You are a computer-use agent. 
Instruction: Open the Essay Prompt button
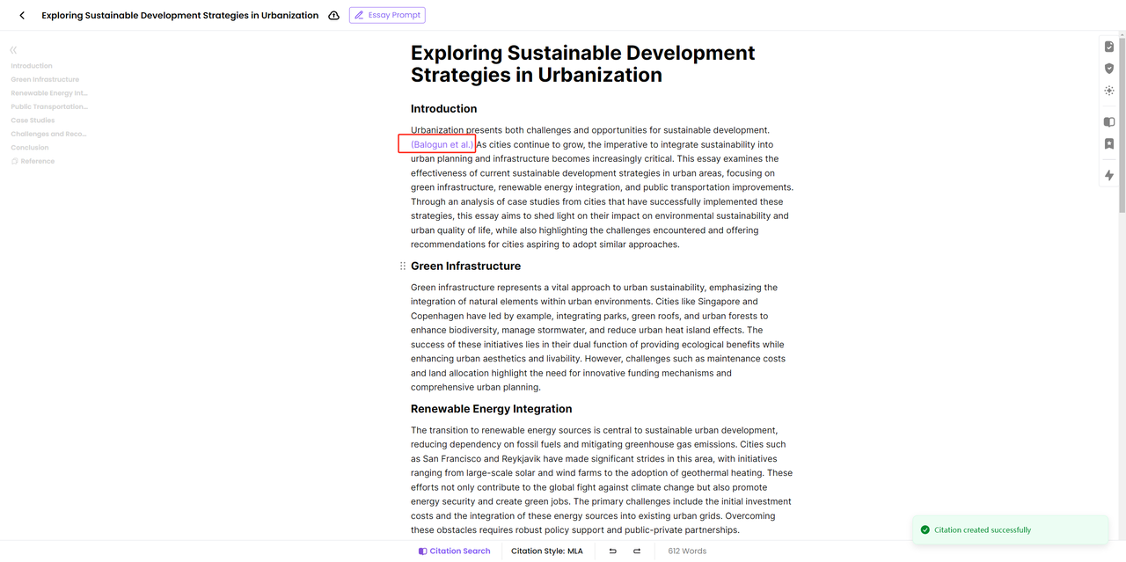[388, 15]
